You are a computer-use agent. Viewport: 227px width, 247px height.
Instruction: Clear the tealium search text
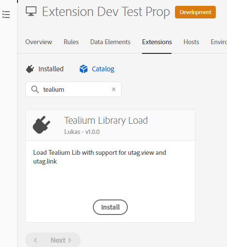pos(114,89)
